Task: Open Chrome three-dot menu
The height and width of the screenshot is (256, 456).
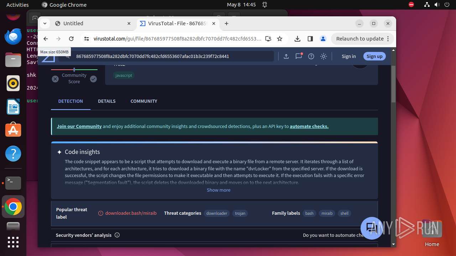Action: point(388,39)
